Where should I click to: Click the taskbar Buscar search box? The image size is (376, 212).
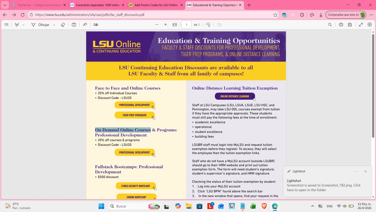click(134, 206)
